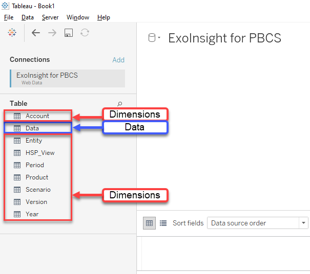Image resolution: width=310 pixels, height=274 pixels.
Task: Switch to the data grid preview view
Action: pos(149,223)
